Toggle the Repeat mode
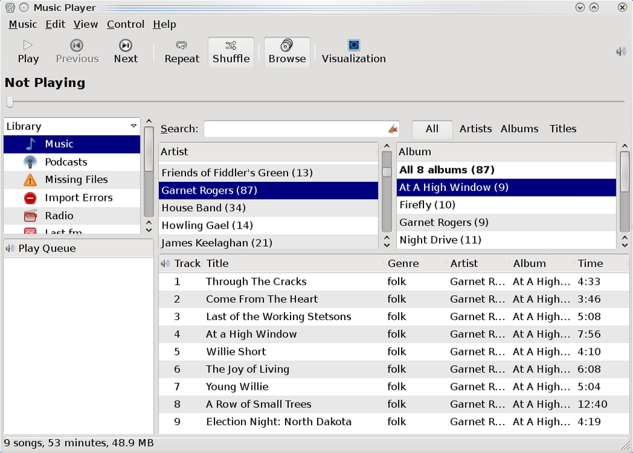This screenshot has width=633, height=453. tap(182, 51)
